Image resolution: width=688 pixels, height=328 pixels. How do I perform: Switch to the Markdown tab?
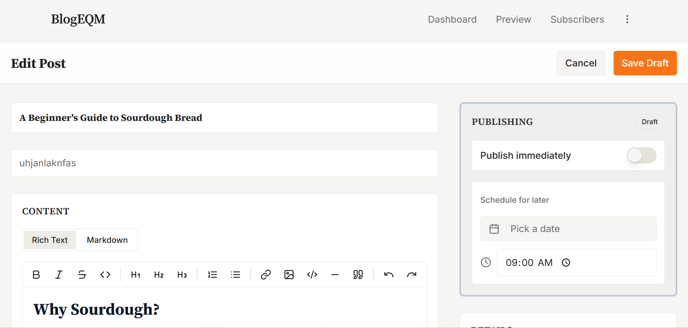[x=107, y=240]
